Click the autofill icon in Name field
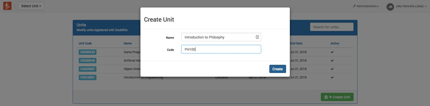This screenshot has height=106, width=430. (x=257, y=37)
